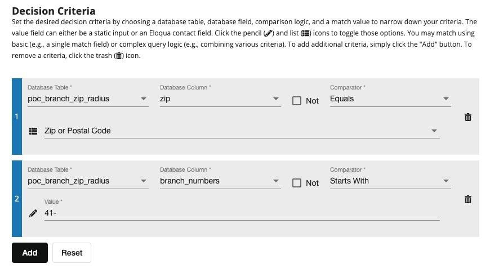This screenshot has height=273, width=490.
Task: Open row 2 Database Table dropdown
Action: pyautogui.click(x=88, y=181)
